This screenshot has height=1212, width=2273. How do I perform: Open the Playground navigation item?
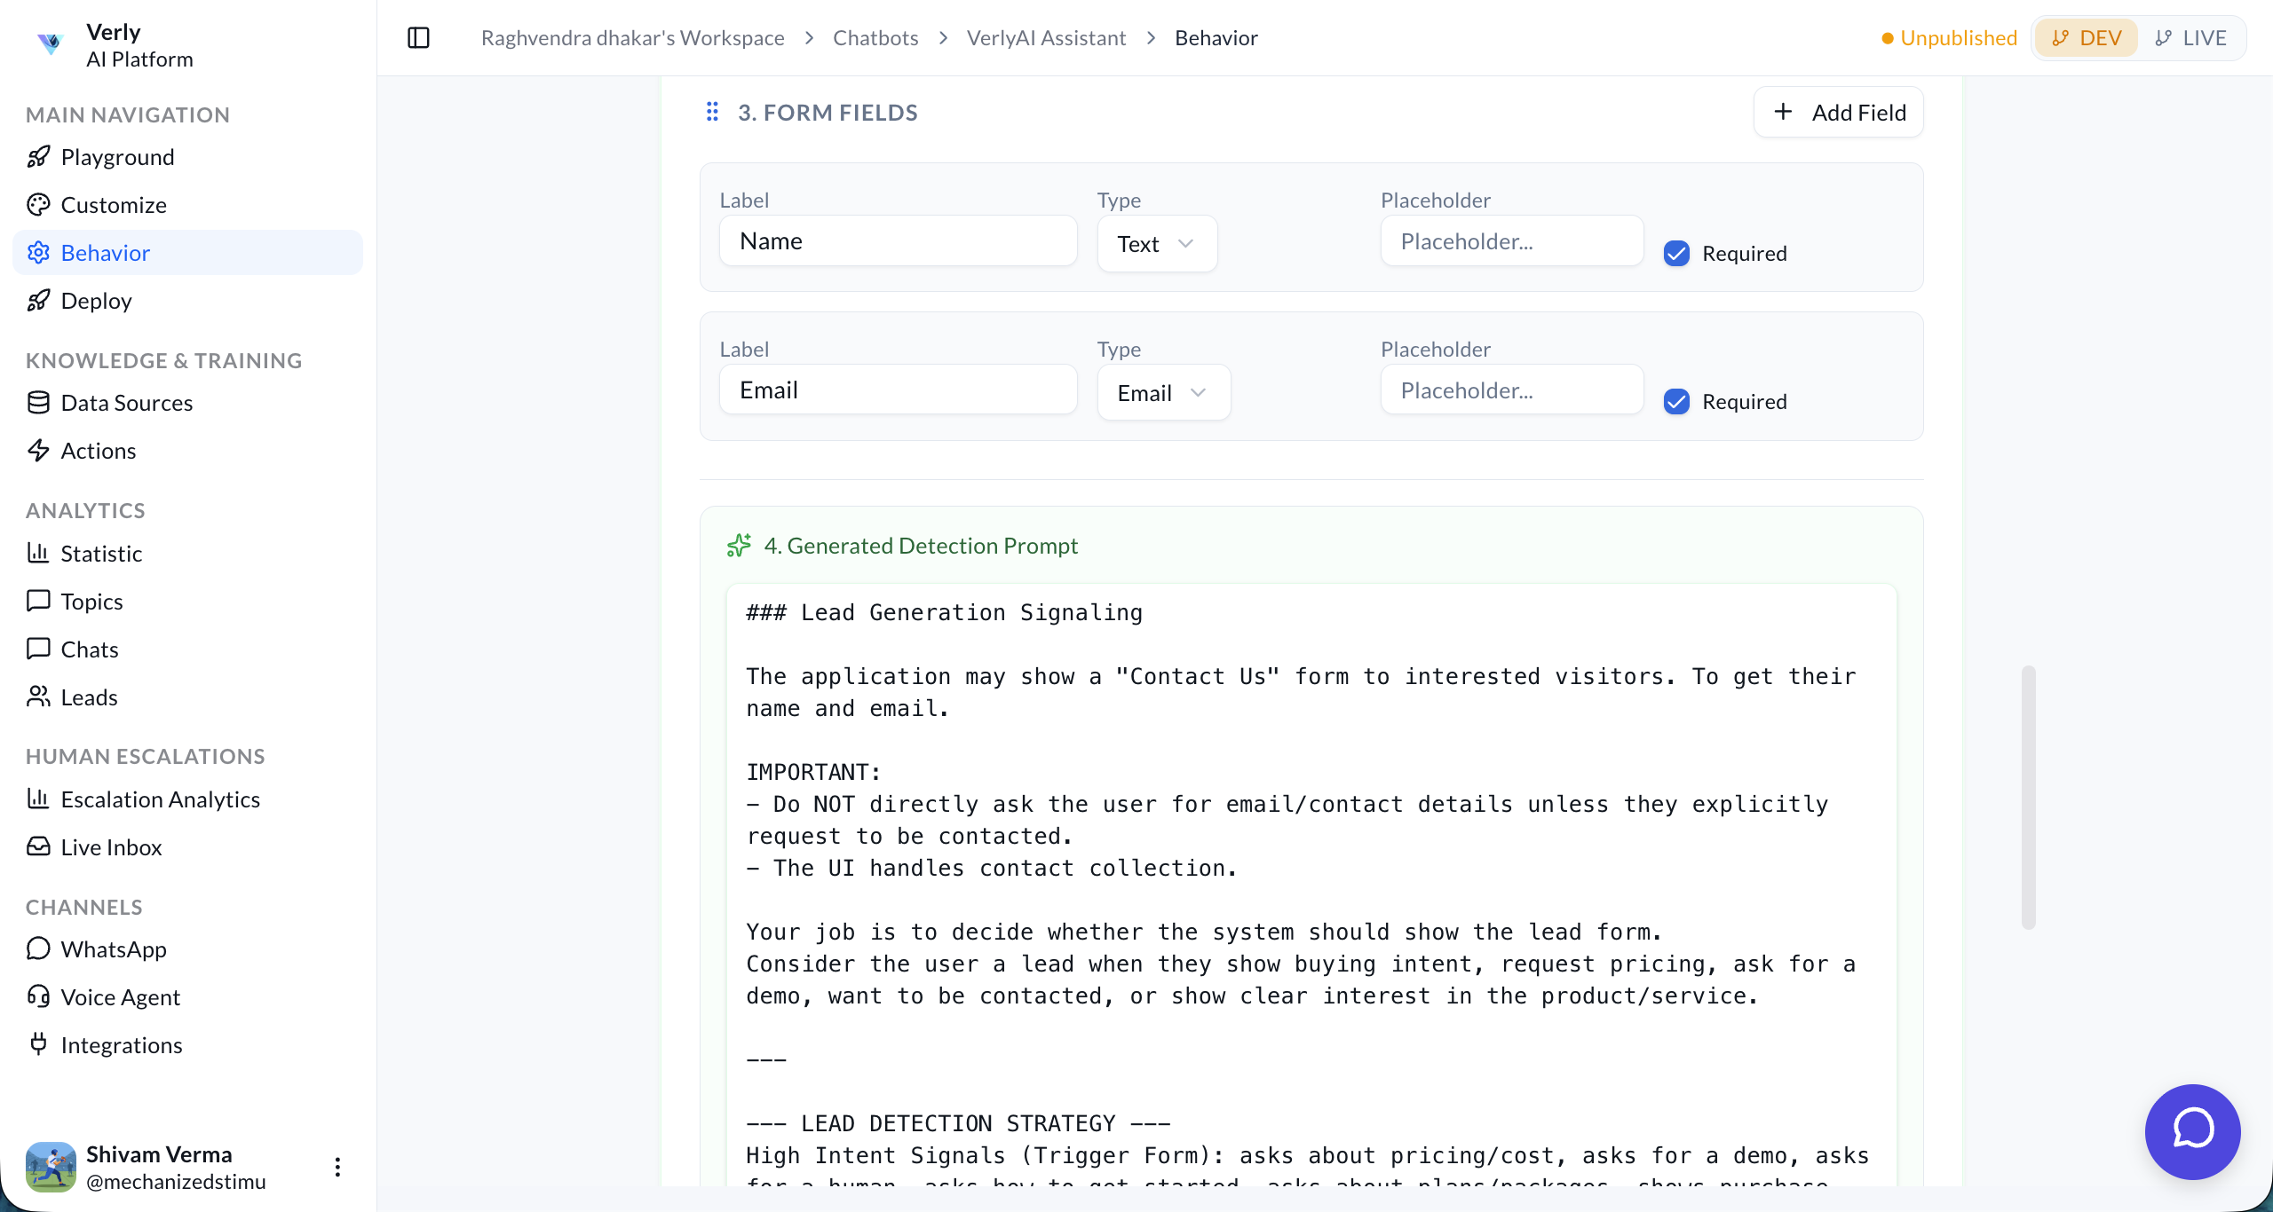click(117, 157)
